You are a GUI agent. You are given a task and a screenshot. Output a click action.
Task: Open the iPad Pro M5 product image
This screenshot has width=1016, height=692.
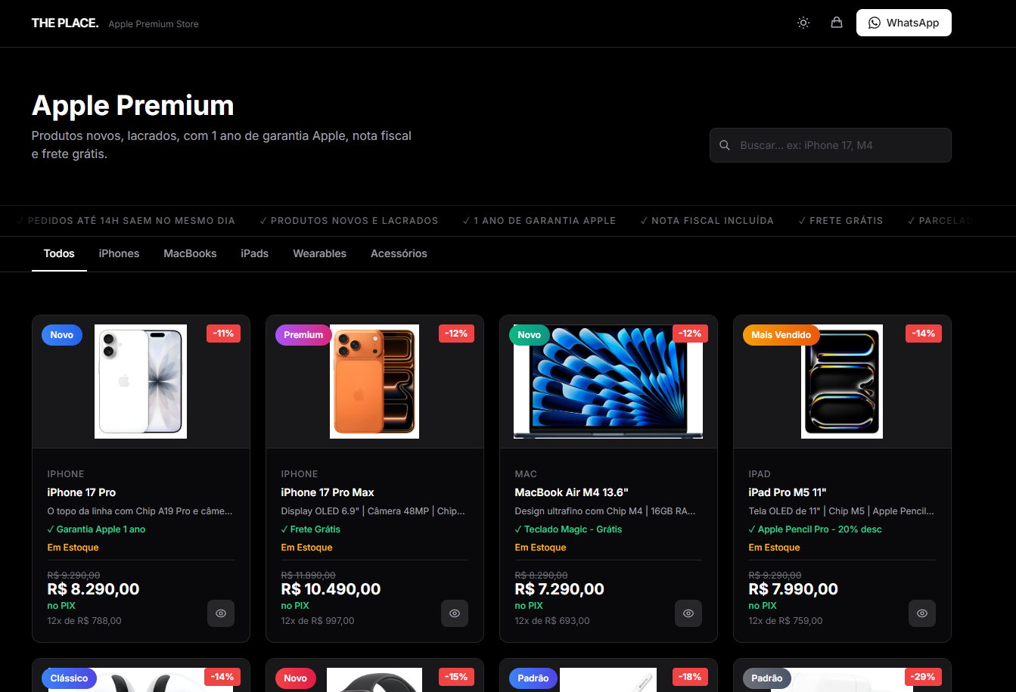842,381
